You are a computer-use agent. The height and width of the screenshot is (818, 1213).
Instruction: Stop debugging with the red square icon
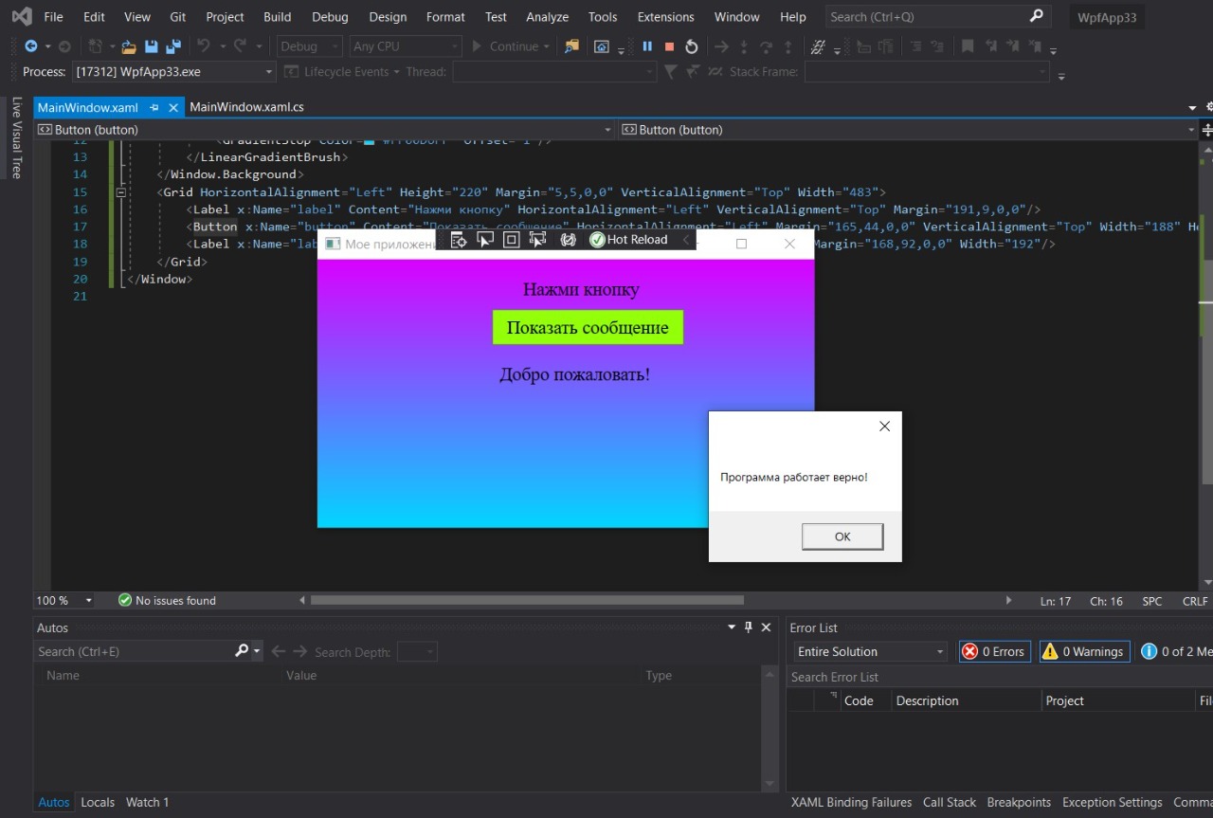[669, 46]
